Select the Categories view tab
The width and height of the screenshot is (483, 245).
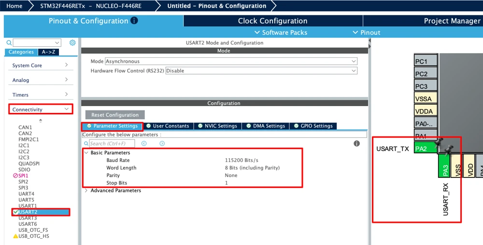21,52
